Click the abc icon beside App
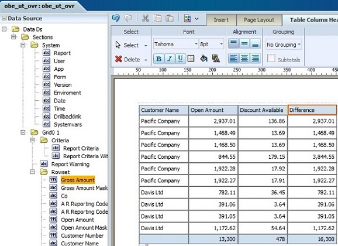 [46, 69]
